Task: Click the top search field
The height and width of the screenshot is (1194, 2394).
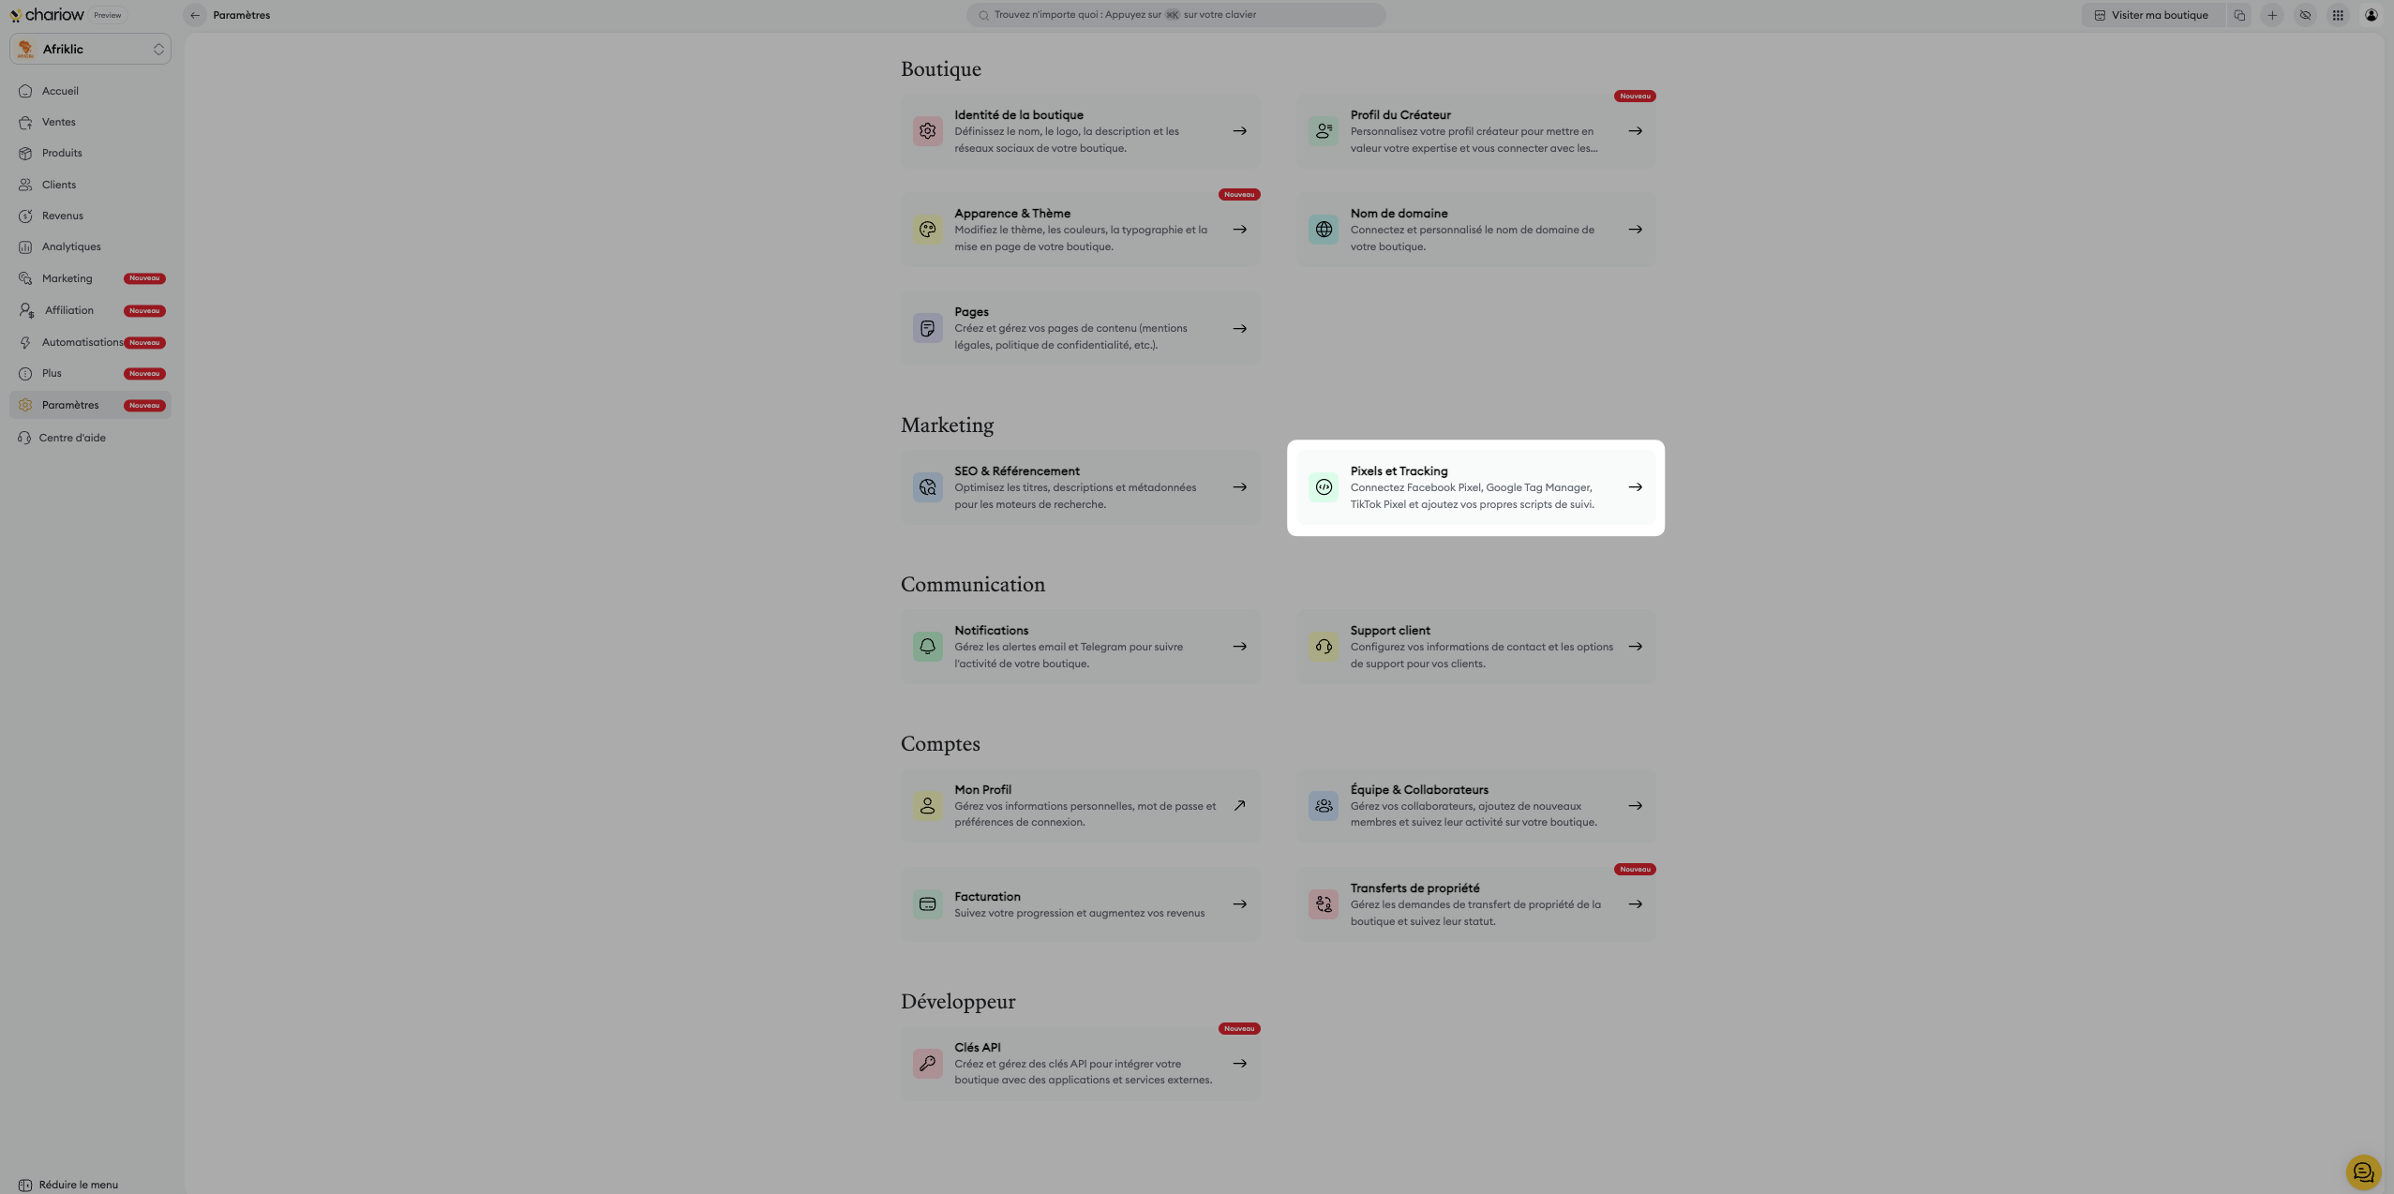Action: (x=1175, y=15)
